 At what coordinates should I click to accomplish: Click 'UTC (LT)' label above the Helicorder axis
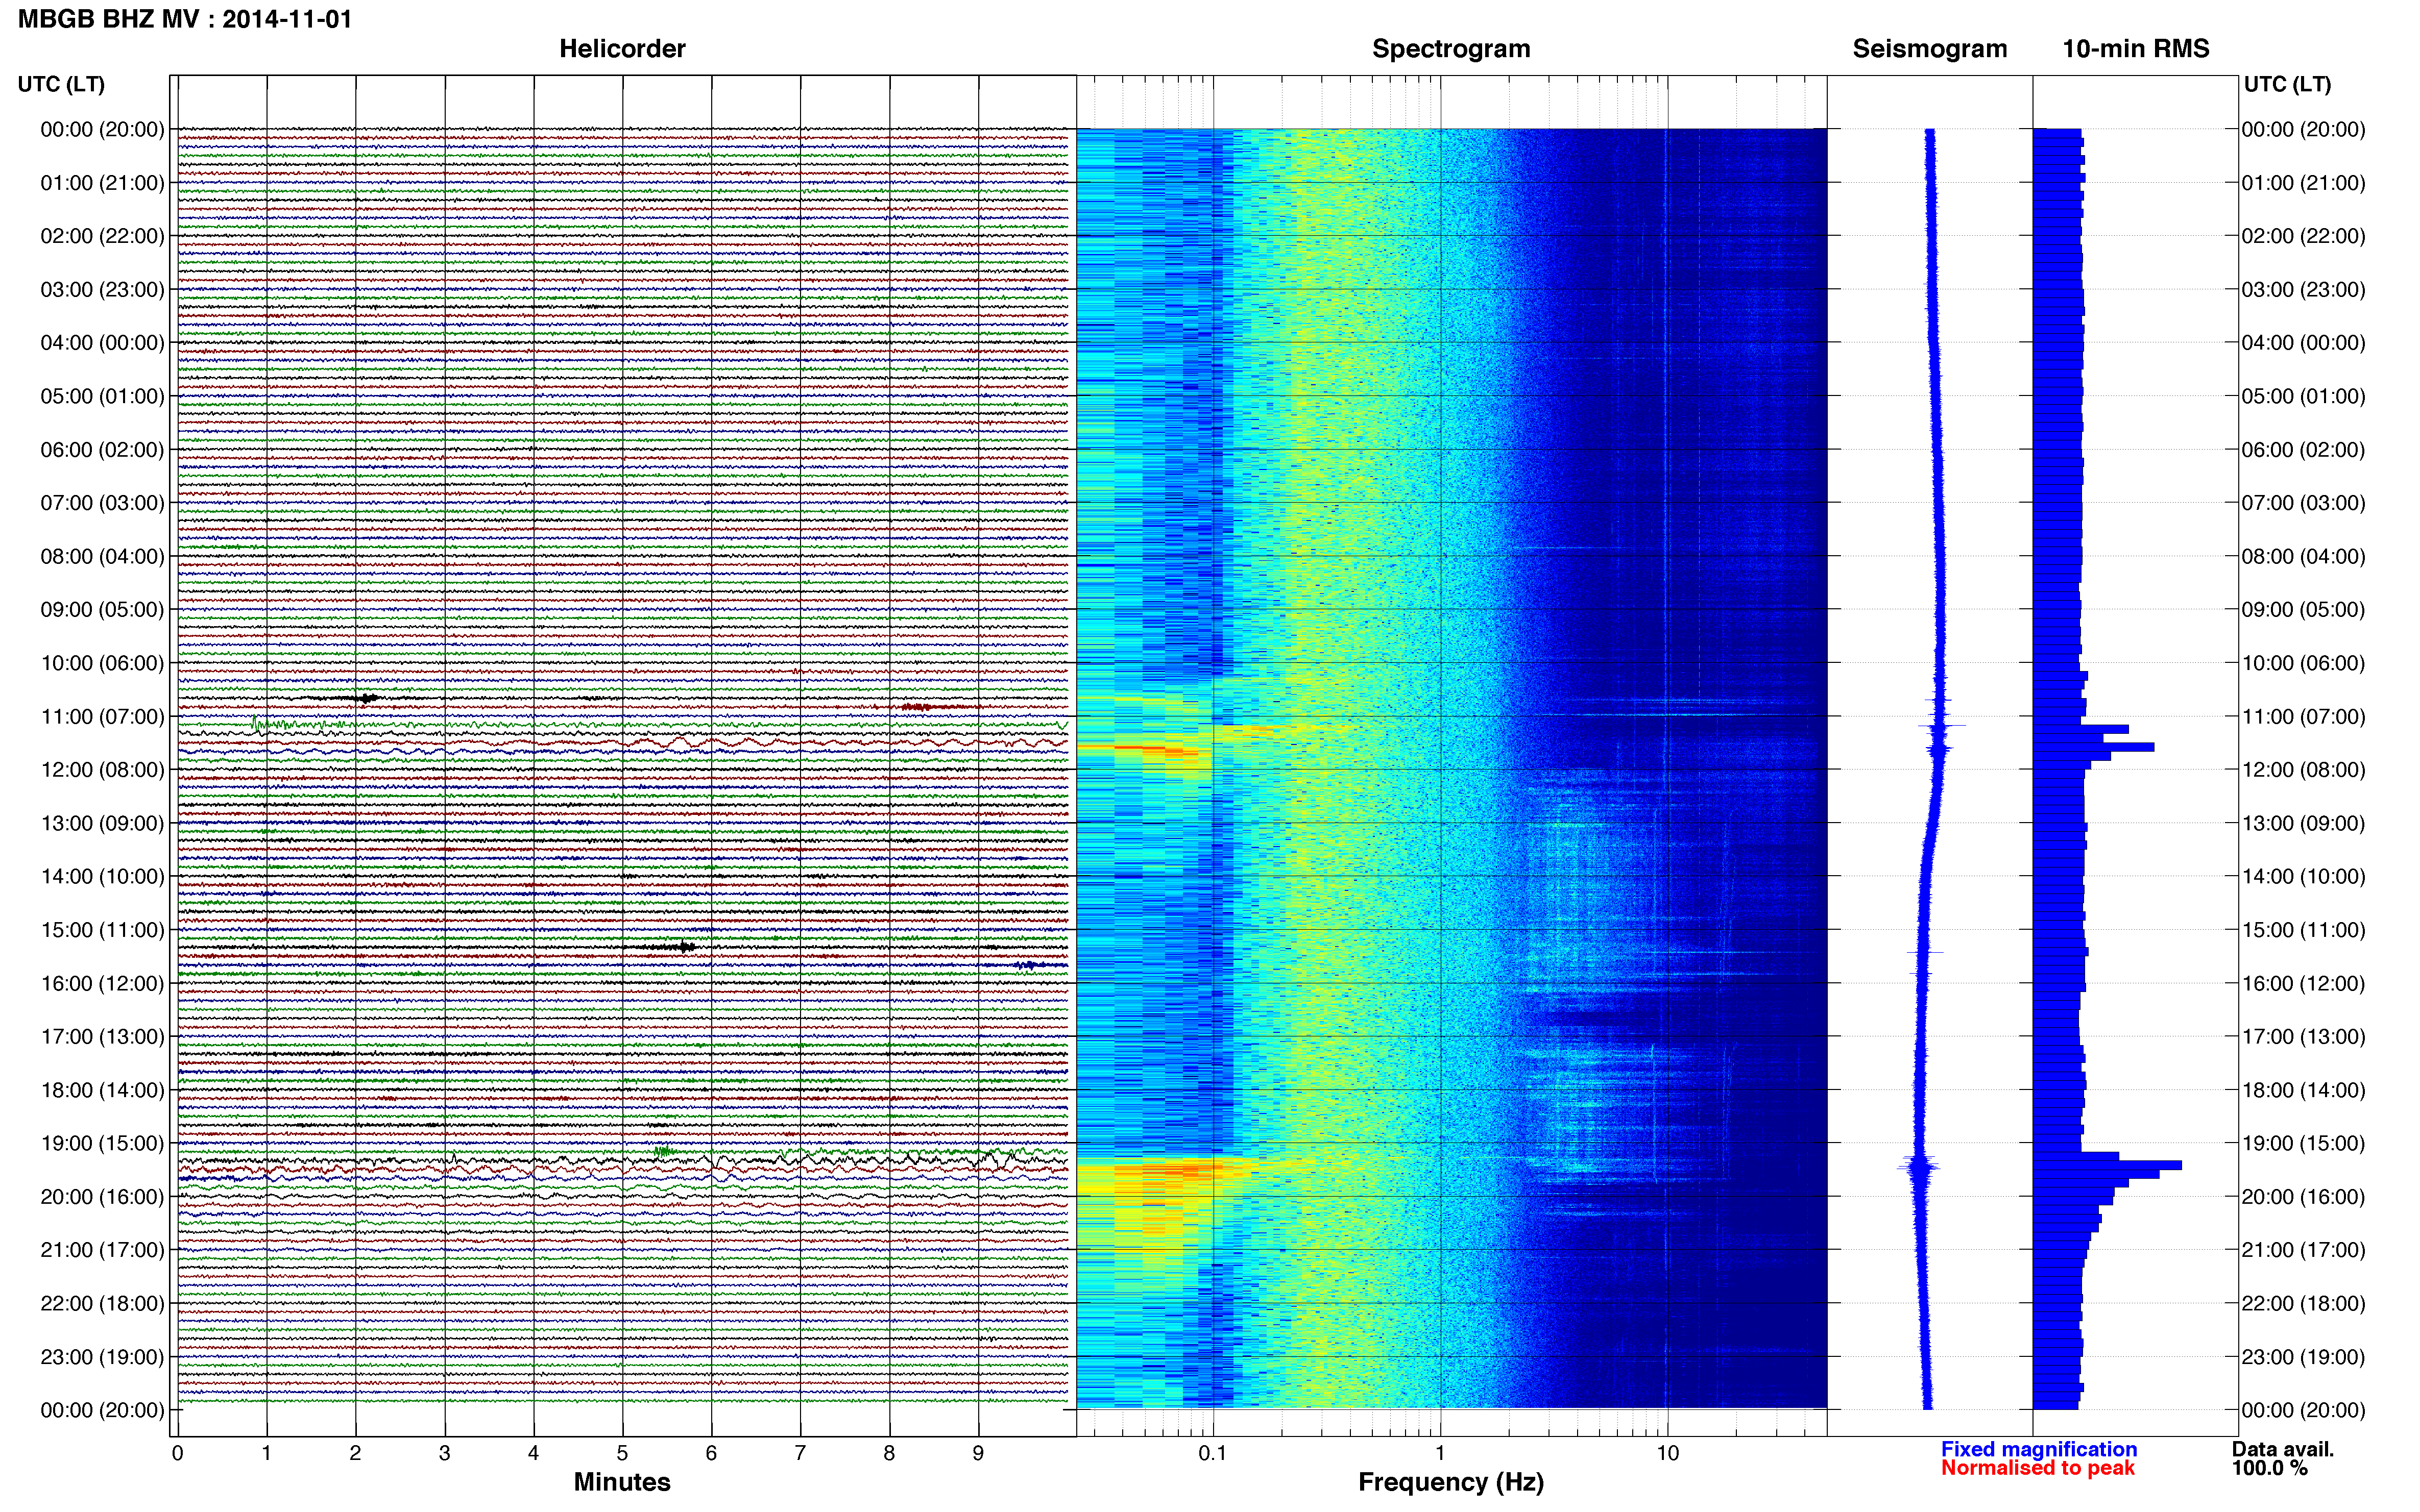point(61,84)
